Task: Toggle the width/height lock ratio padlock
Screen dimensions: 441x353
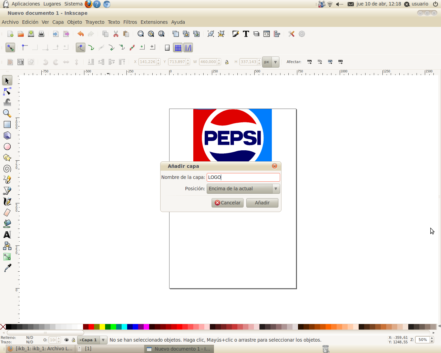Action: [x=227, y=62]
